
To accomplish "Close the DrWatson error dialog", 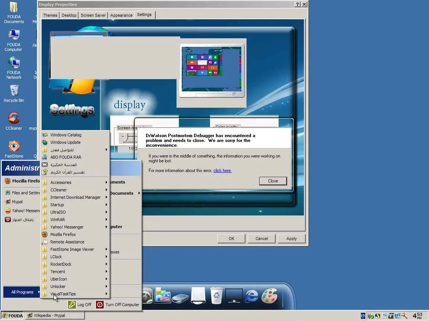I will pyautogui.click(x=273, y=181).
